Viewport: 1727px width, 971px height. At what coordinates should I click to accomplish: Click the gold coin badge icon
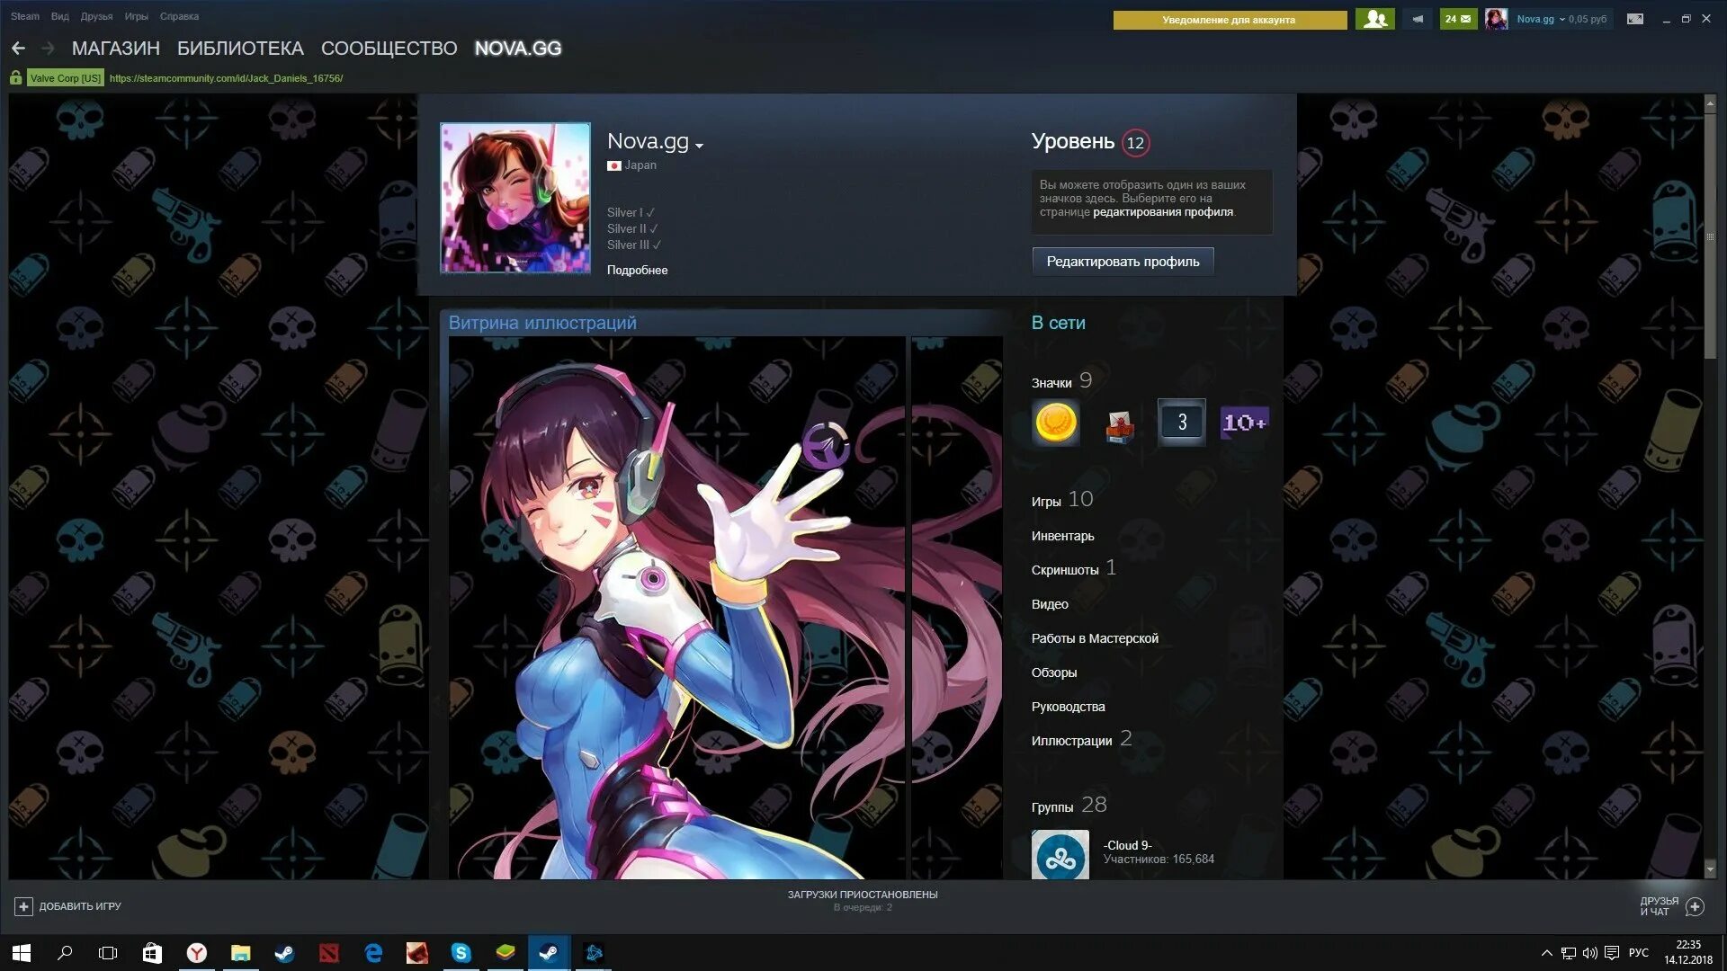click(1055, 423)
